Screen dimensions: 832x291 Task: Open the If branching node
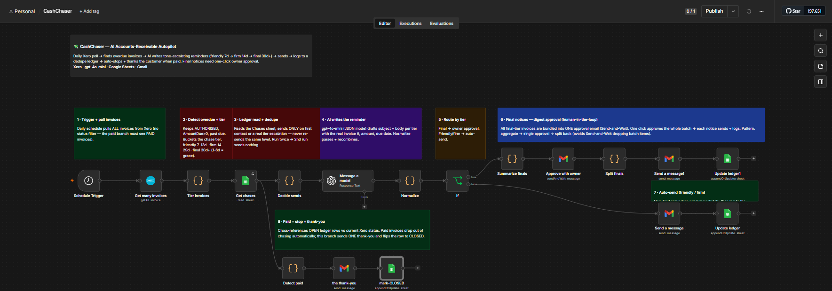click(457, 181)
